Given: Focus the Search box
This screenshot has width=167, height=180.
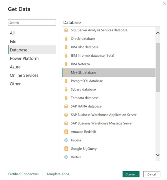Looking at the screenshot, I should pos(32,23).
